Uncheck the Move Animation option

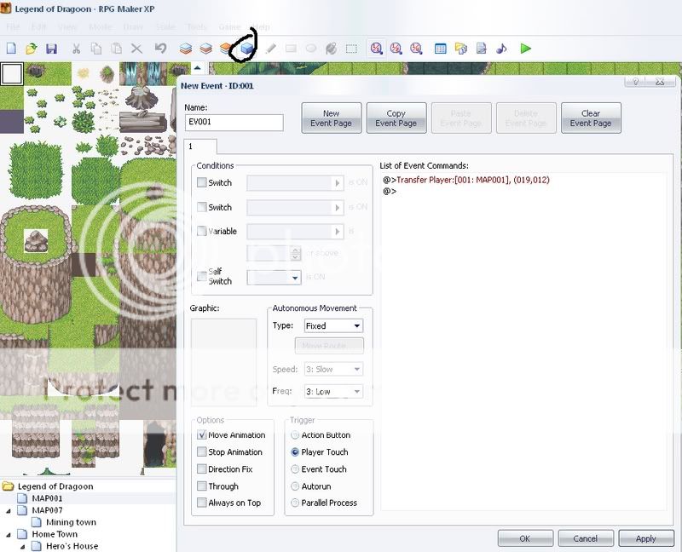click(202, 435)
